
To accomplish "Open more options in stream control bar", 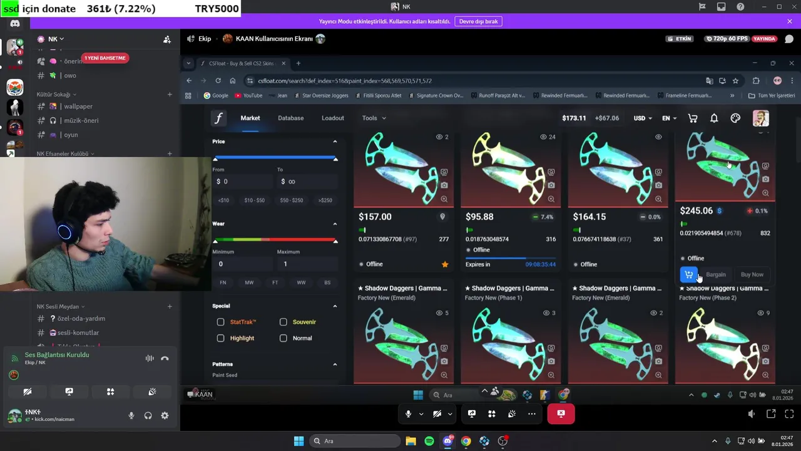I will [531, 413].
